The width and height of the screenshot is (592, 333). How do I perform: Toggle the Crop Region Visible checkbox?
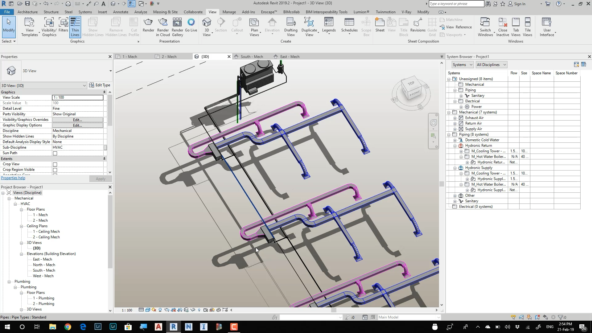[55, 170]
